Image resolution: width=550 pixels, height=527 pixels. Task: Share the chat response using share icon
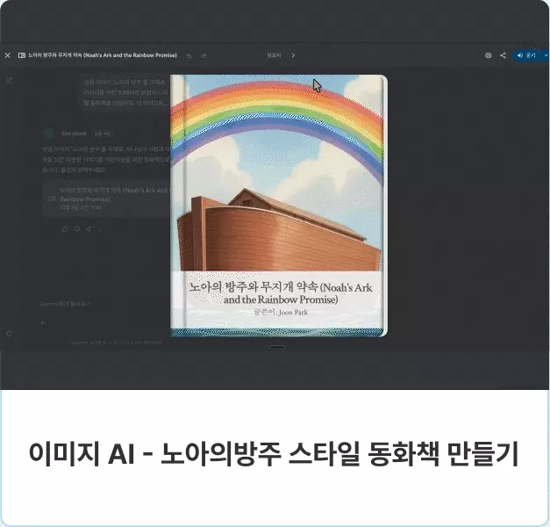(x=89, y=229)
